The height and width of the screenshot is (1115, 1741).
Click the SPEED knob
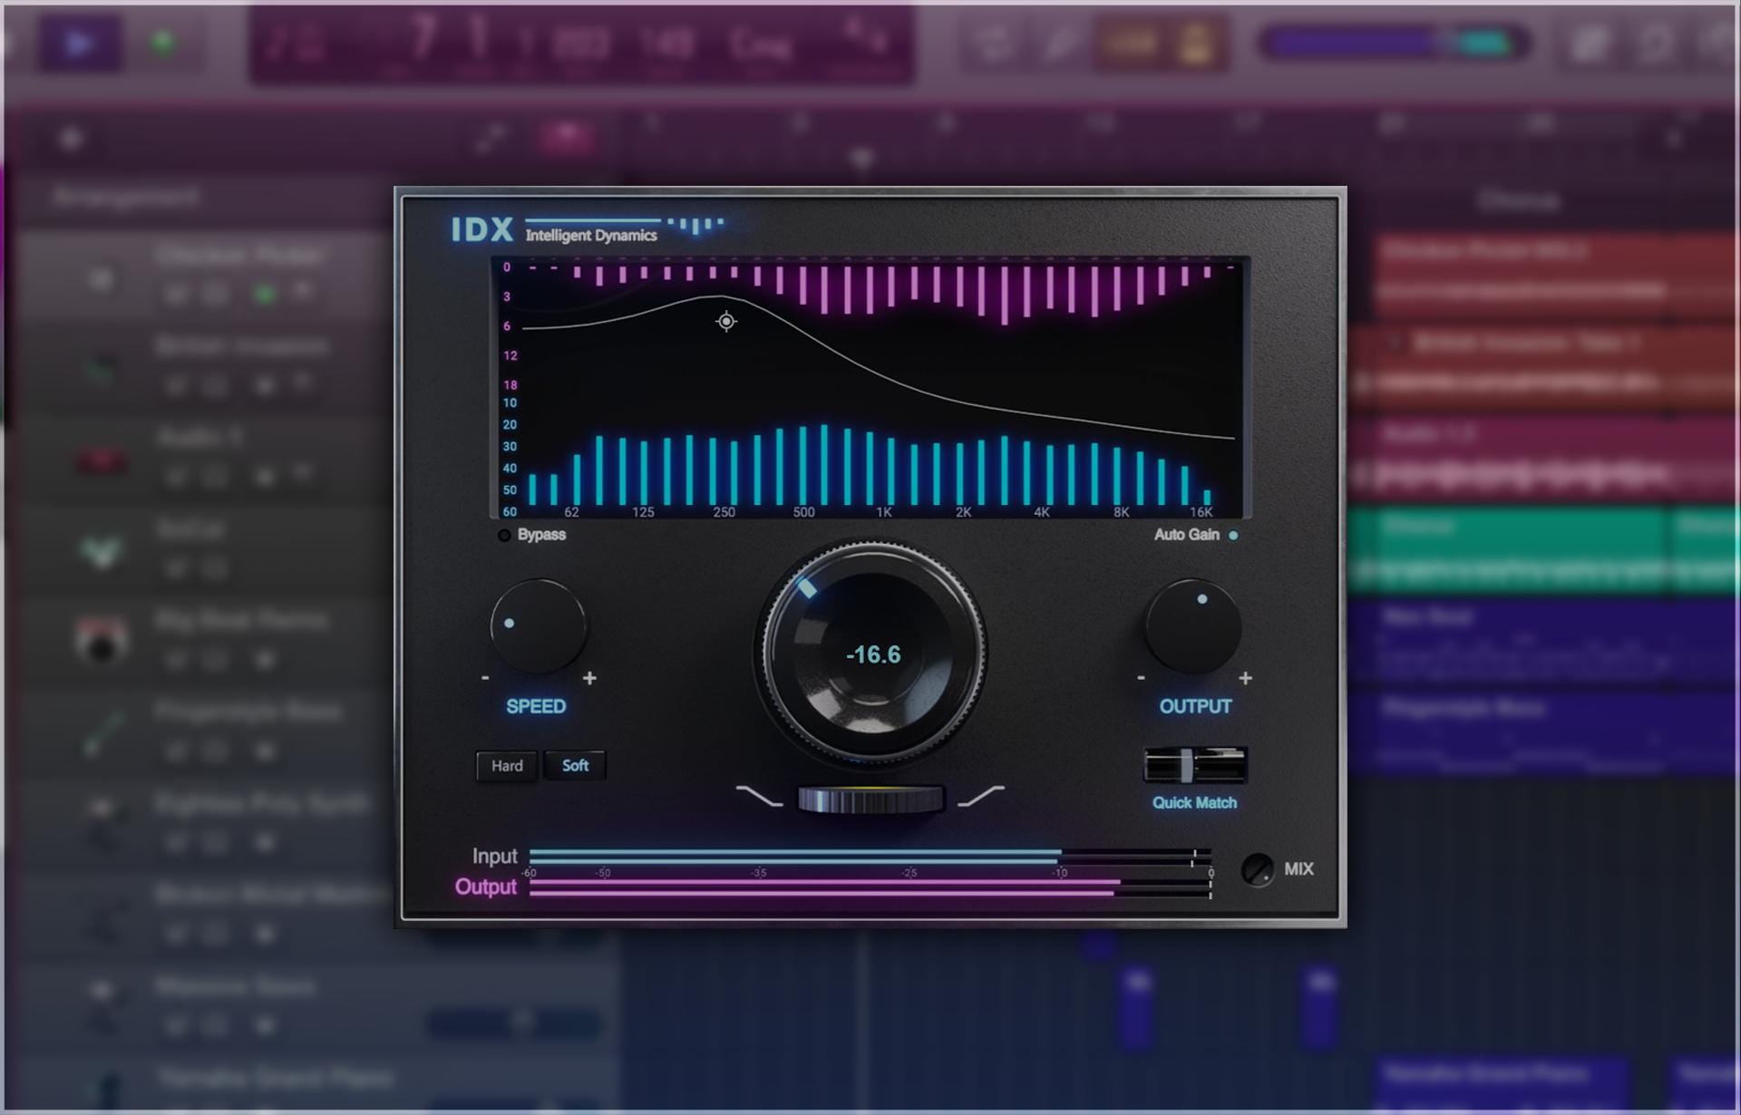(538, 625)
